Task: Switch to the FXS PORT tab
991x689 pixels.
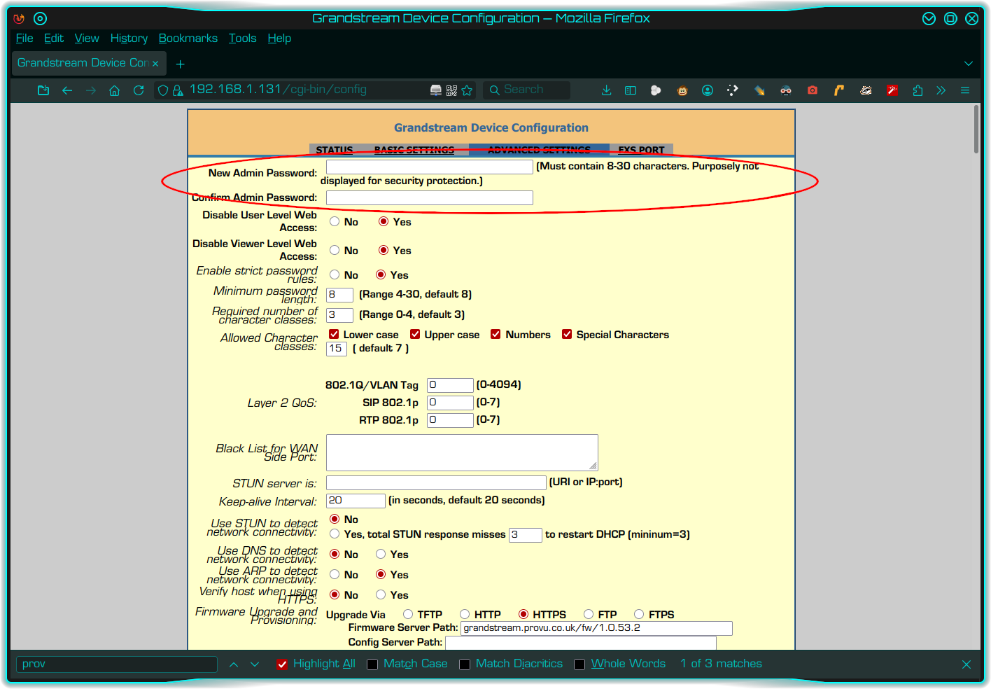Action: point(642,150)
